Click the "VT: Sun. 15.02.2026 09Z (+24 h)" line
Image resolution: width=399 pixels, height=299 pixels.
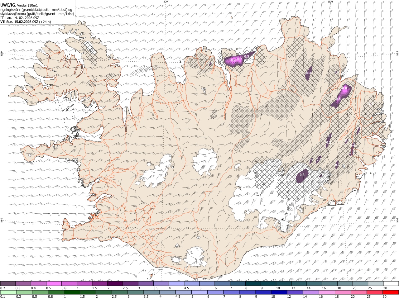pos(26,22)
